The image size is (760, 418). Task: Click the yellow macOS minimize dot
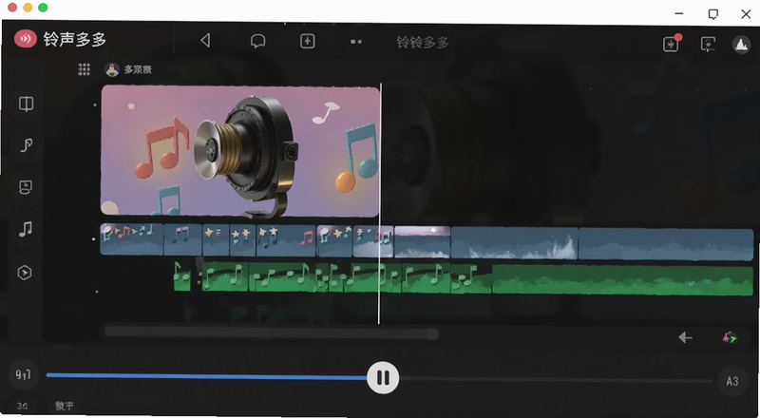pos(28,8)
